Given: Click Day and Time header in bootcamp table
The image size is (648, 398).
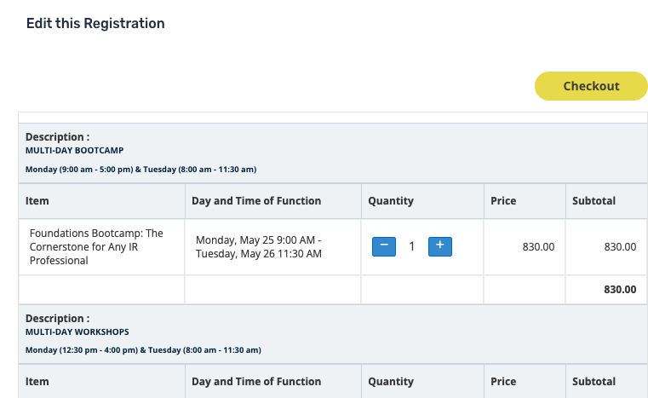Looking at the screenshot, I should 256,201.
